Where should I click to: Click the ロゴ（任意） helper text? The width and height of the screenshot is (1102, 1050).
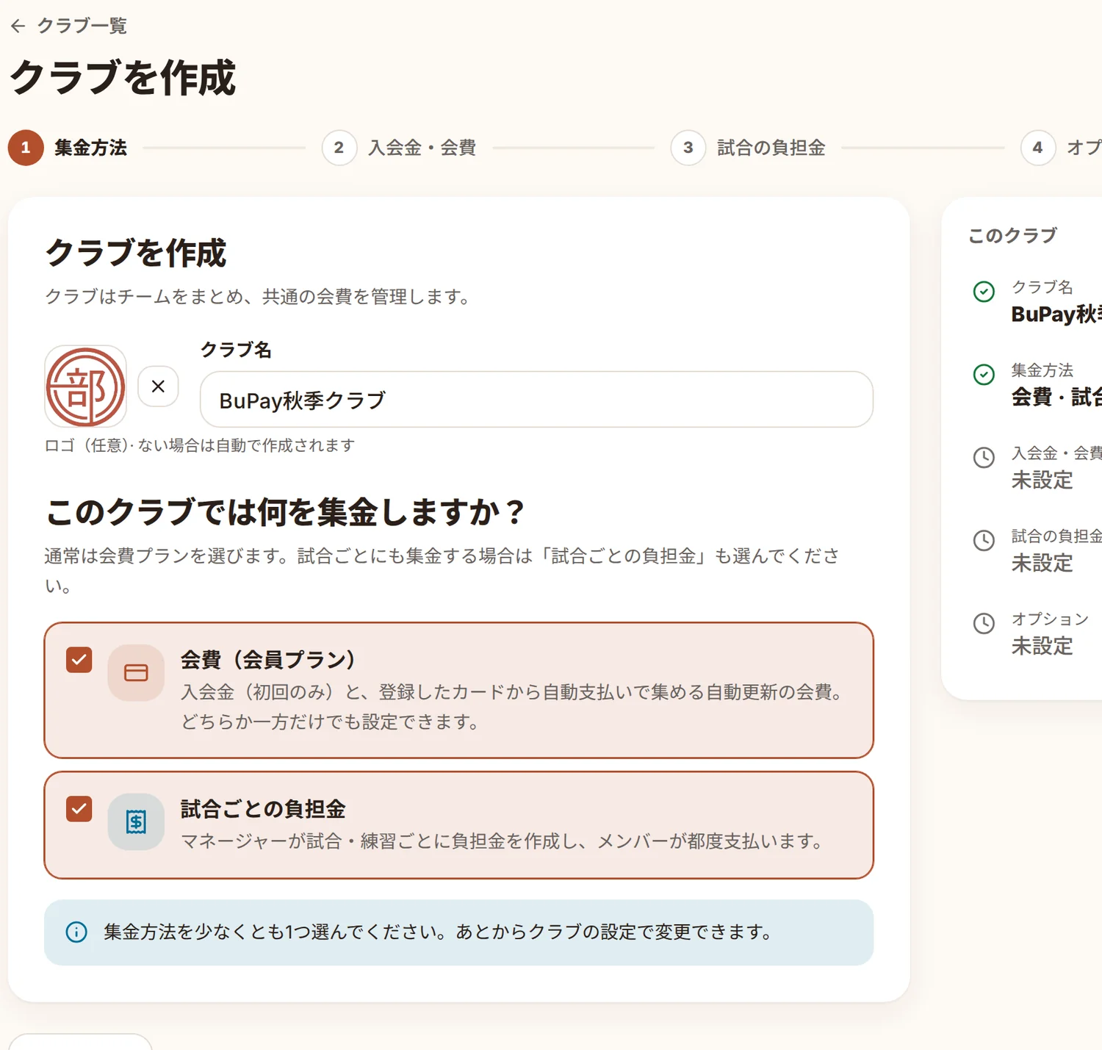coord(200,445)
